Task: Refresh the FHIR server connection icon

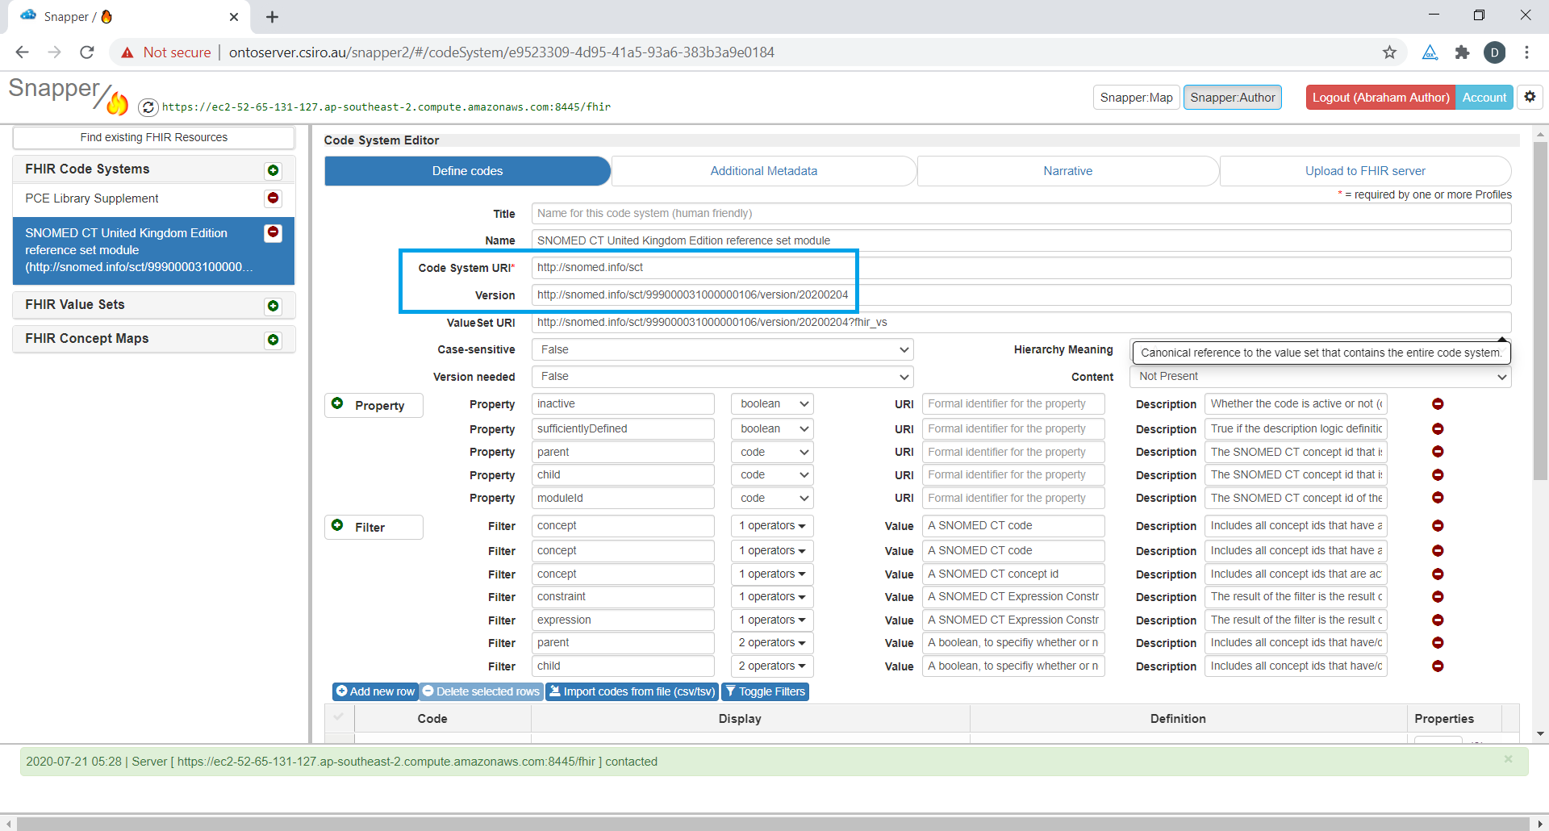Action: click(148, 106)
